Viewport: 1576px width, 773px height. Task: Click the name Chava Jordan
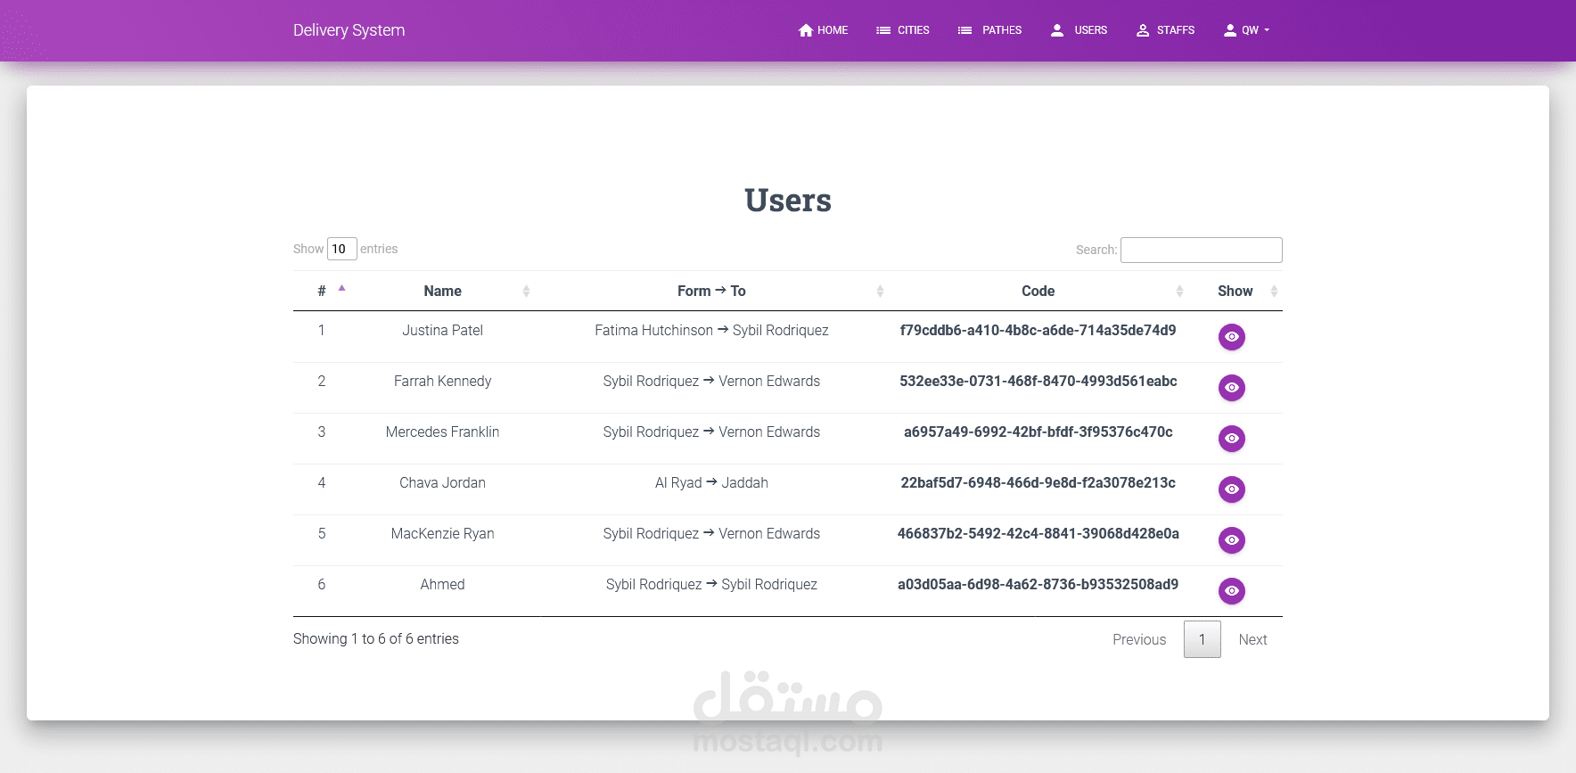(x=442, y=482)
